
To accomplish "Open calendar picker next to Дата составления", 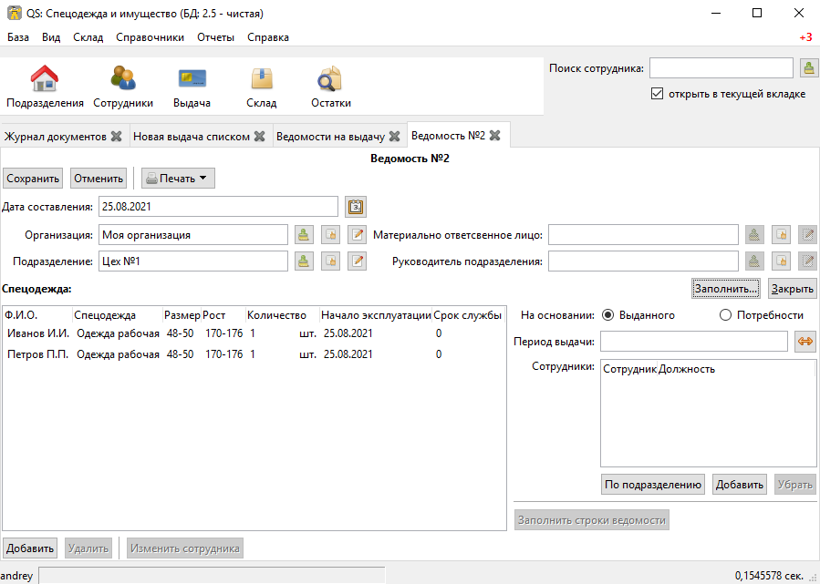I will pyautogui.click(x=356, y=207).
